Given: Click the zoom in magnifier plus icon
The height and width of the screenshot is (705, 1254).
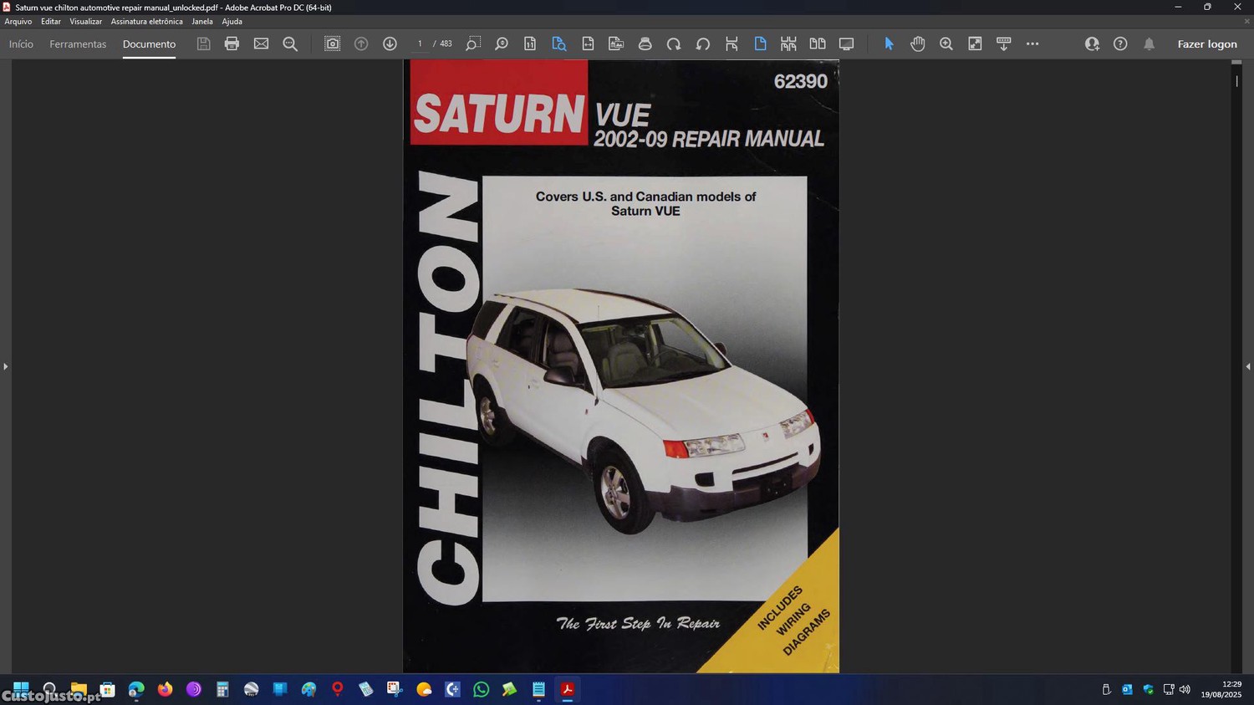Looking at the screenshot, I should (946, 43).
